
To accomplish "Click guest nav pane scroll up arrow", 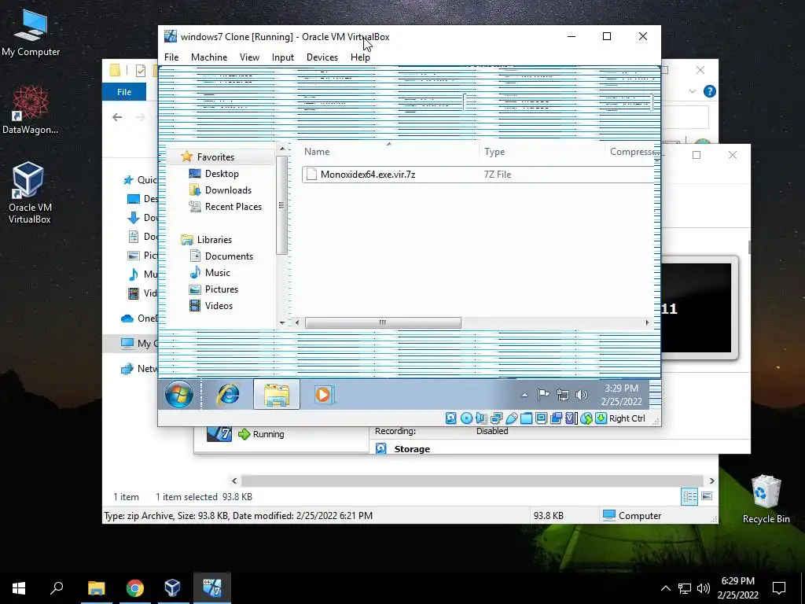I will click(282, 149).
